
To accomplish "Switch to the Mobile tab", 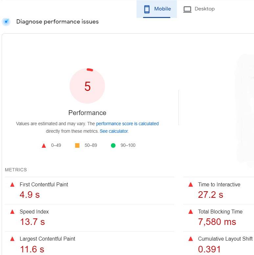I will (157, 9).
